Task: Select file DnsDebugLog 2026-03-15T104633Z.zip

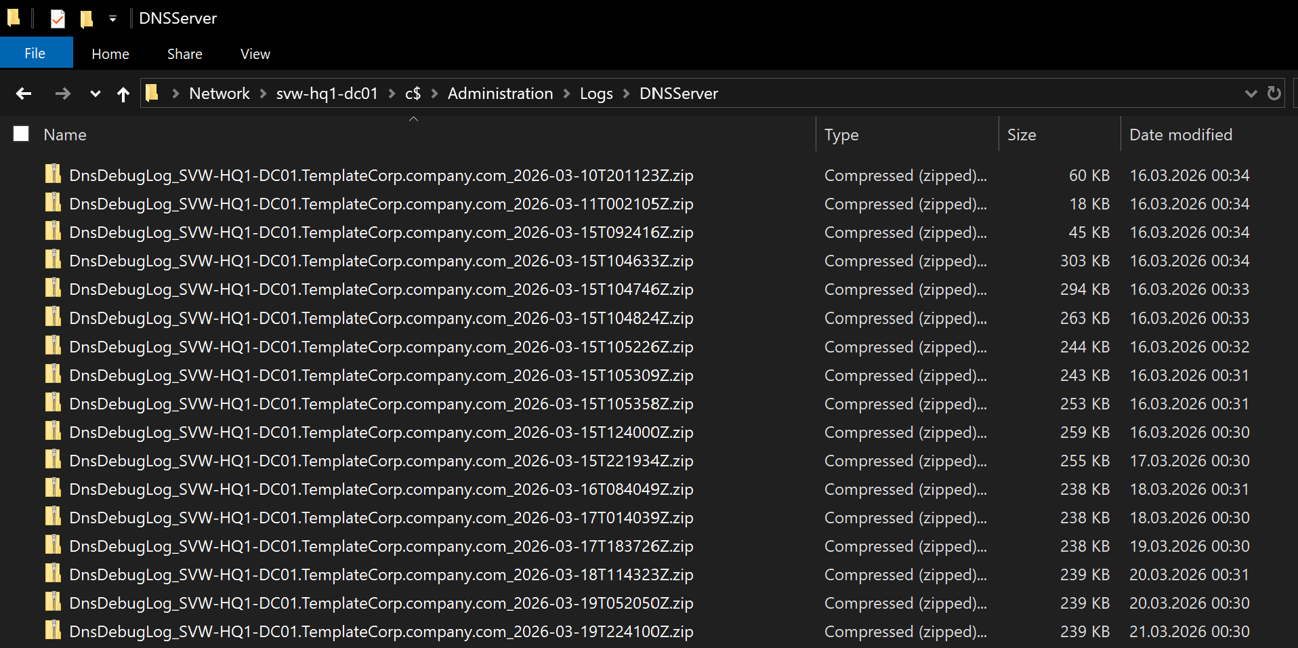Action: [381, 261]
